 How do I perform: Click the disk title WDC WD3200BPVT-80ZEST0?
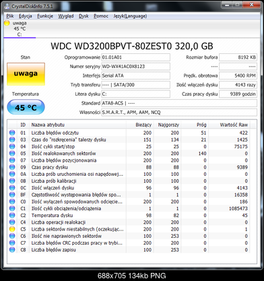coord(132,46)
